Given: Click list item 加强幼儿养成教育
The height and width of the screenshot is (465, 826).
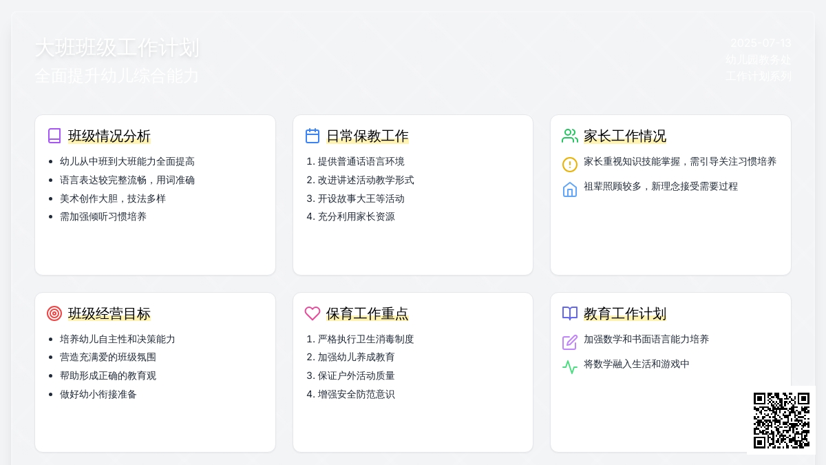Looking at the screenshot, I should click(357, 357).
